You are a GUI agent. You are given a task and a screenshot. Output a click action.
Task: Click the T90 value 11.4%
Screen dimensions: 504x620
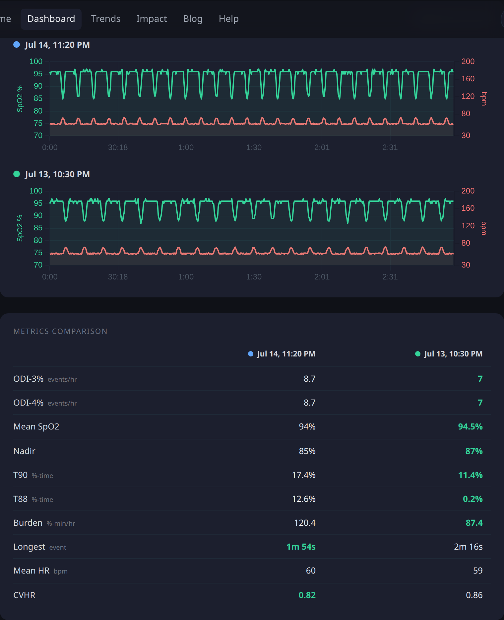coord(471,475)
